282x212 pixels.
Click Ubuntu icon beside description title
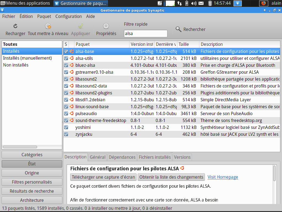(182, 168)
